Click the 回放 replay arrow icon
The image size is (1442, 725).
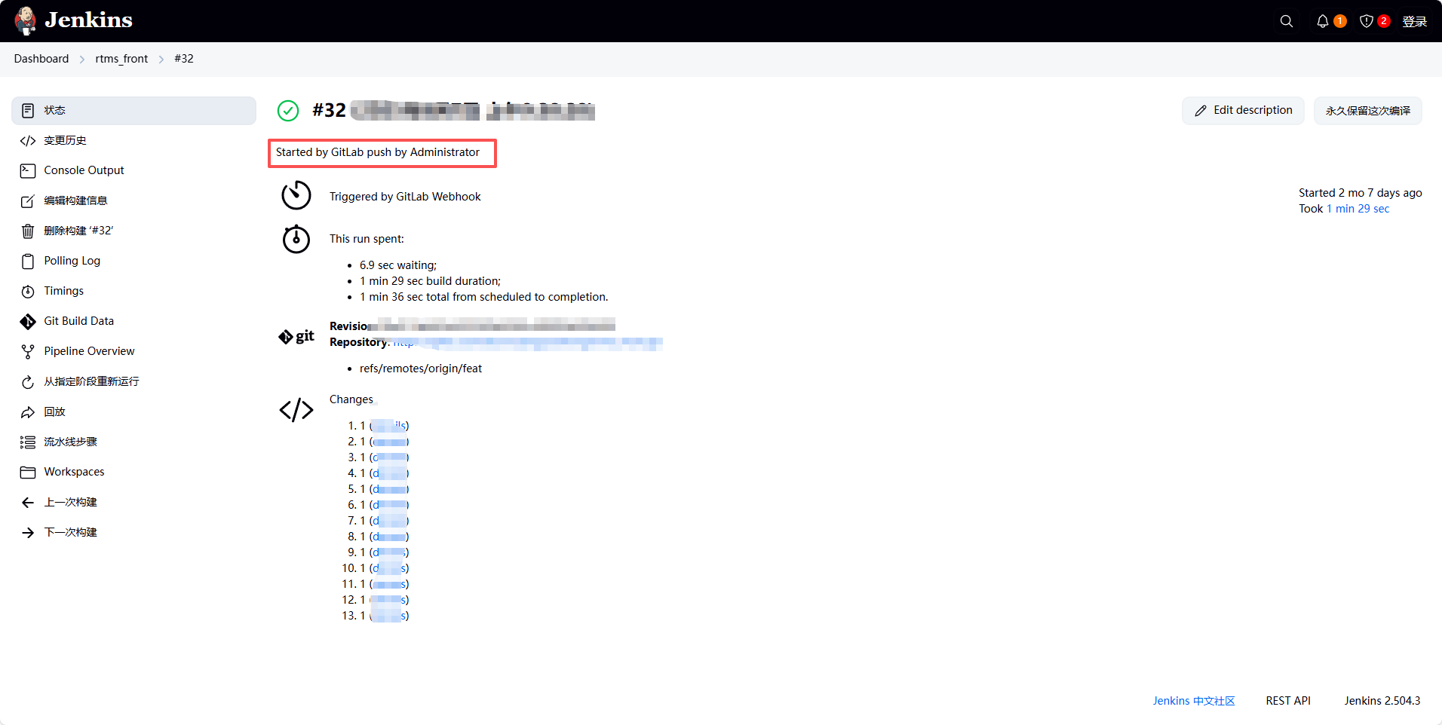click(28, 412)
